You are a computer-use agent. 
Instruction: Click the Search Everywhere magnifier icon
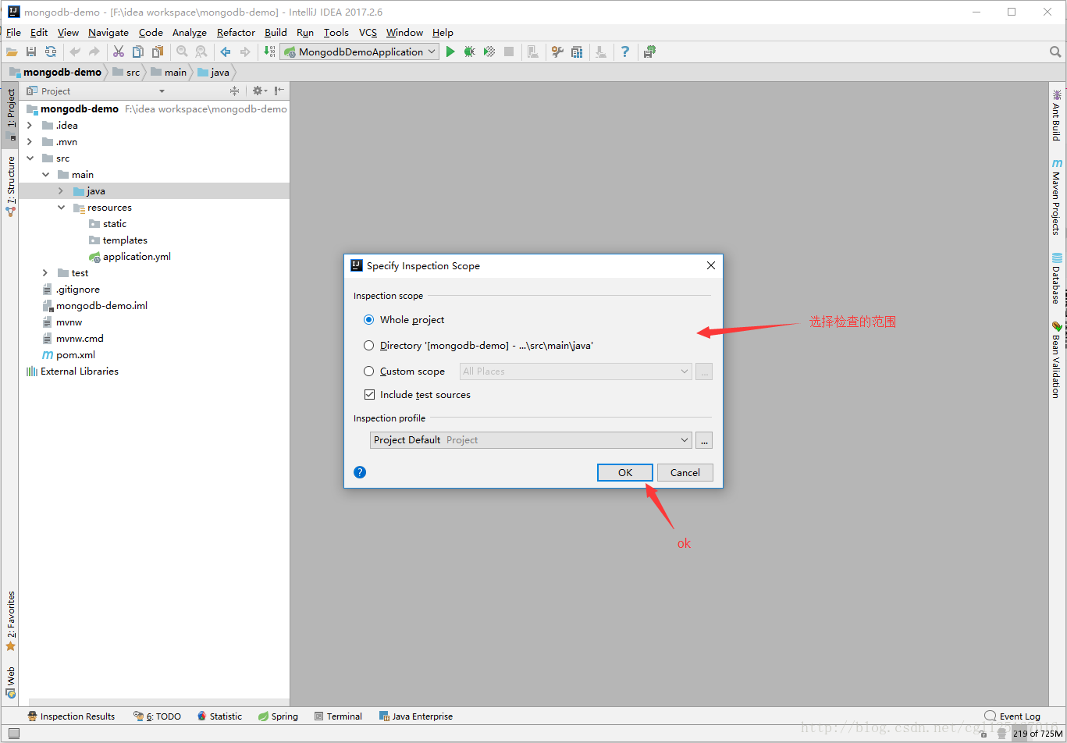click(x=1055, y=52)
